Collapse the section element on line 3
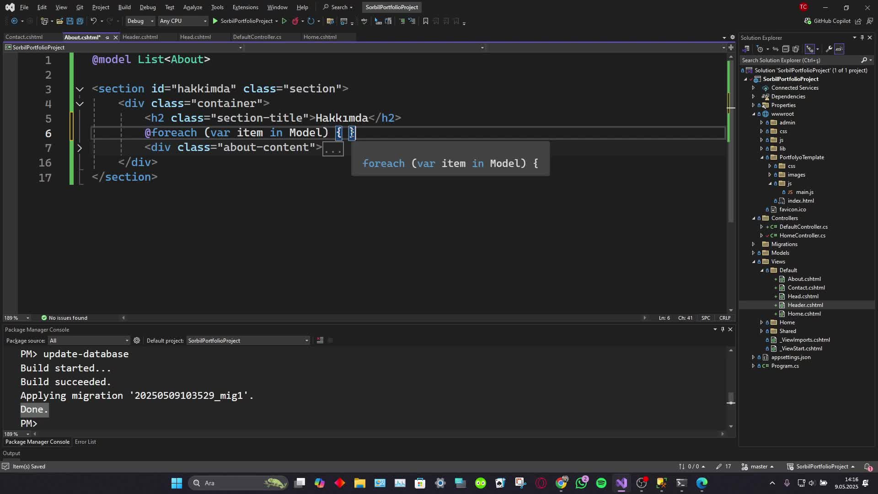878x494 pixels. tap(80, 89)
